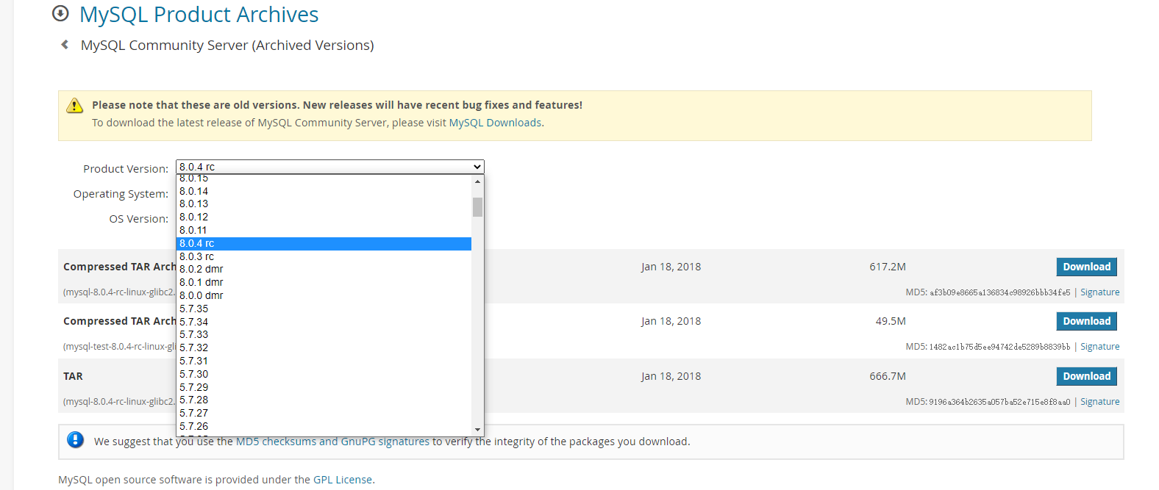Download the 49.5M test suite archive
This screenshot has width=1159, height=490.
point(1086,321)
